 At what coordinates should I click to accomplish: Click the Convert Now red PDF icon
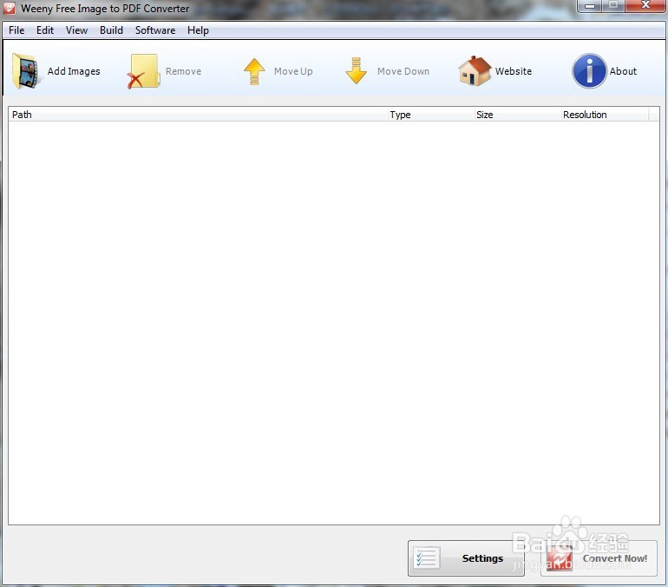(x=560, y=558)
